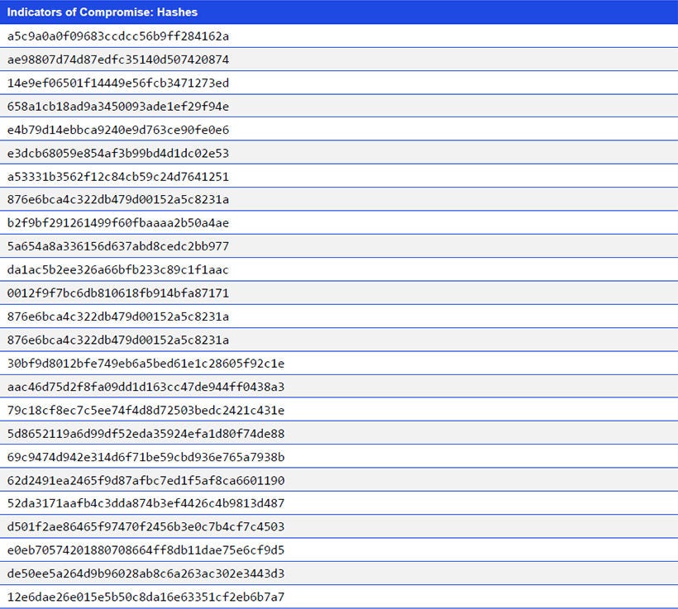Select the hash beginning da1ac5b2ee32
This screenshot has width=678, height=609.
(118, 269)
